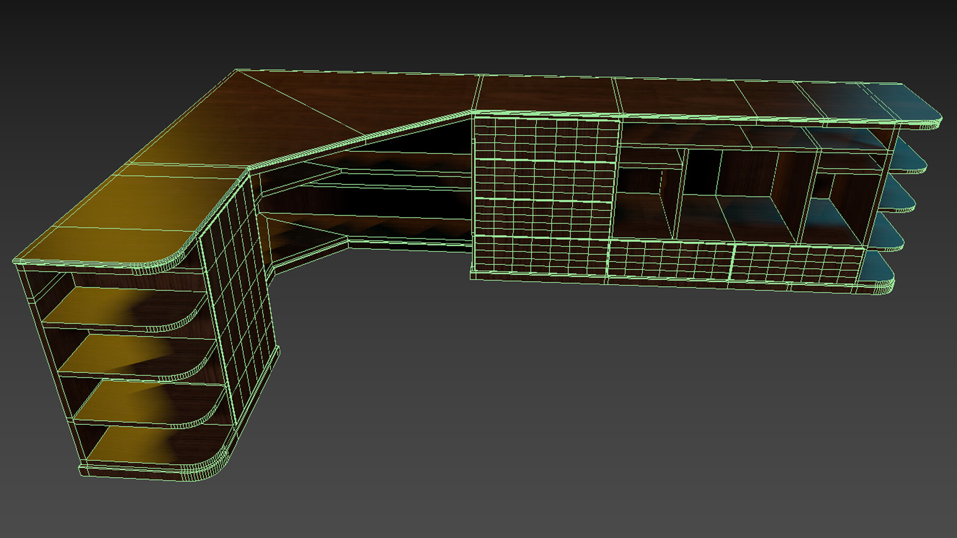Select the top surface of the right cabinet section
957x538 pixels.
tap(665, 96)
